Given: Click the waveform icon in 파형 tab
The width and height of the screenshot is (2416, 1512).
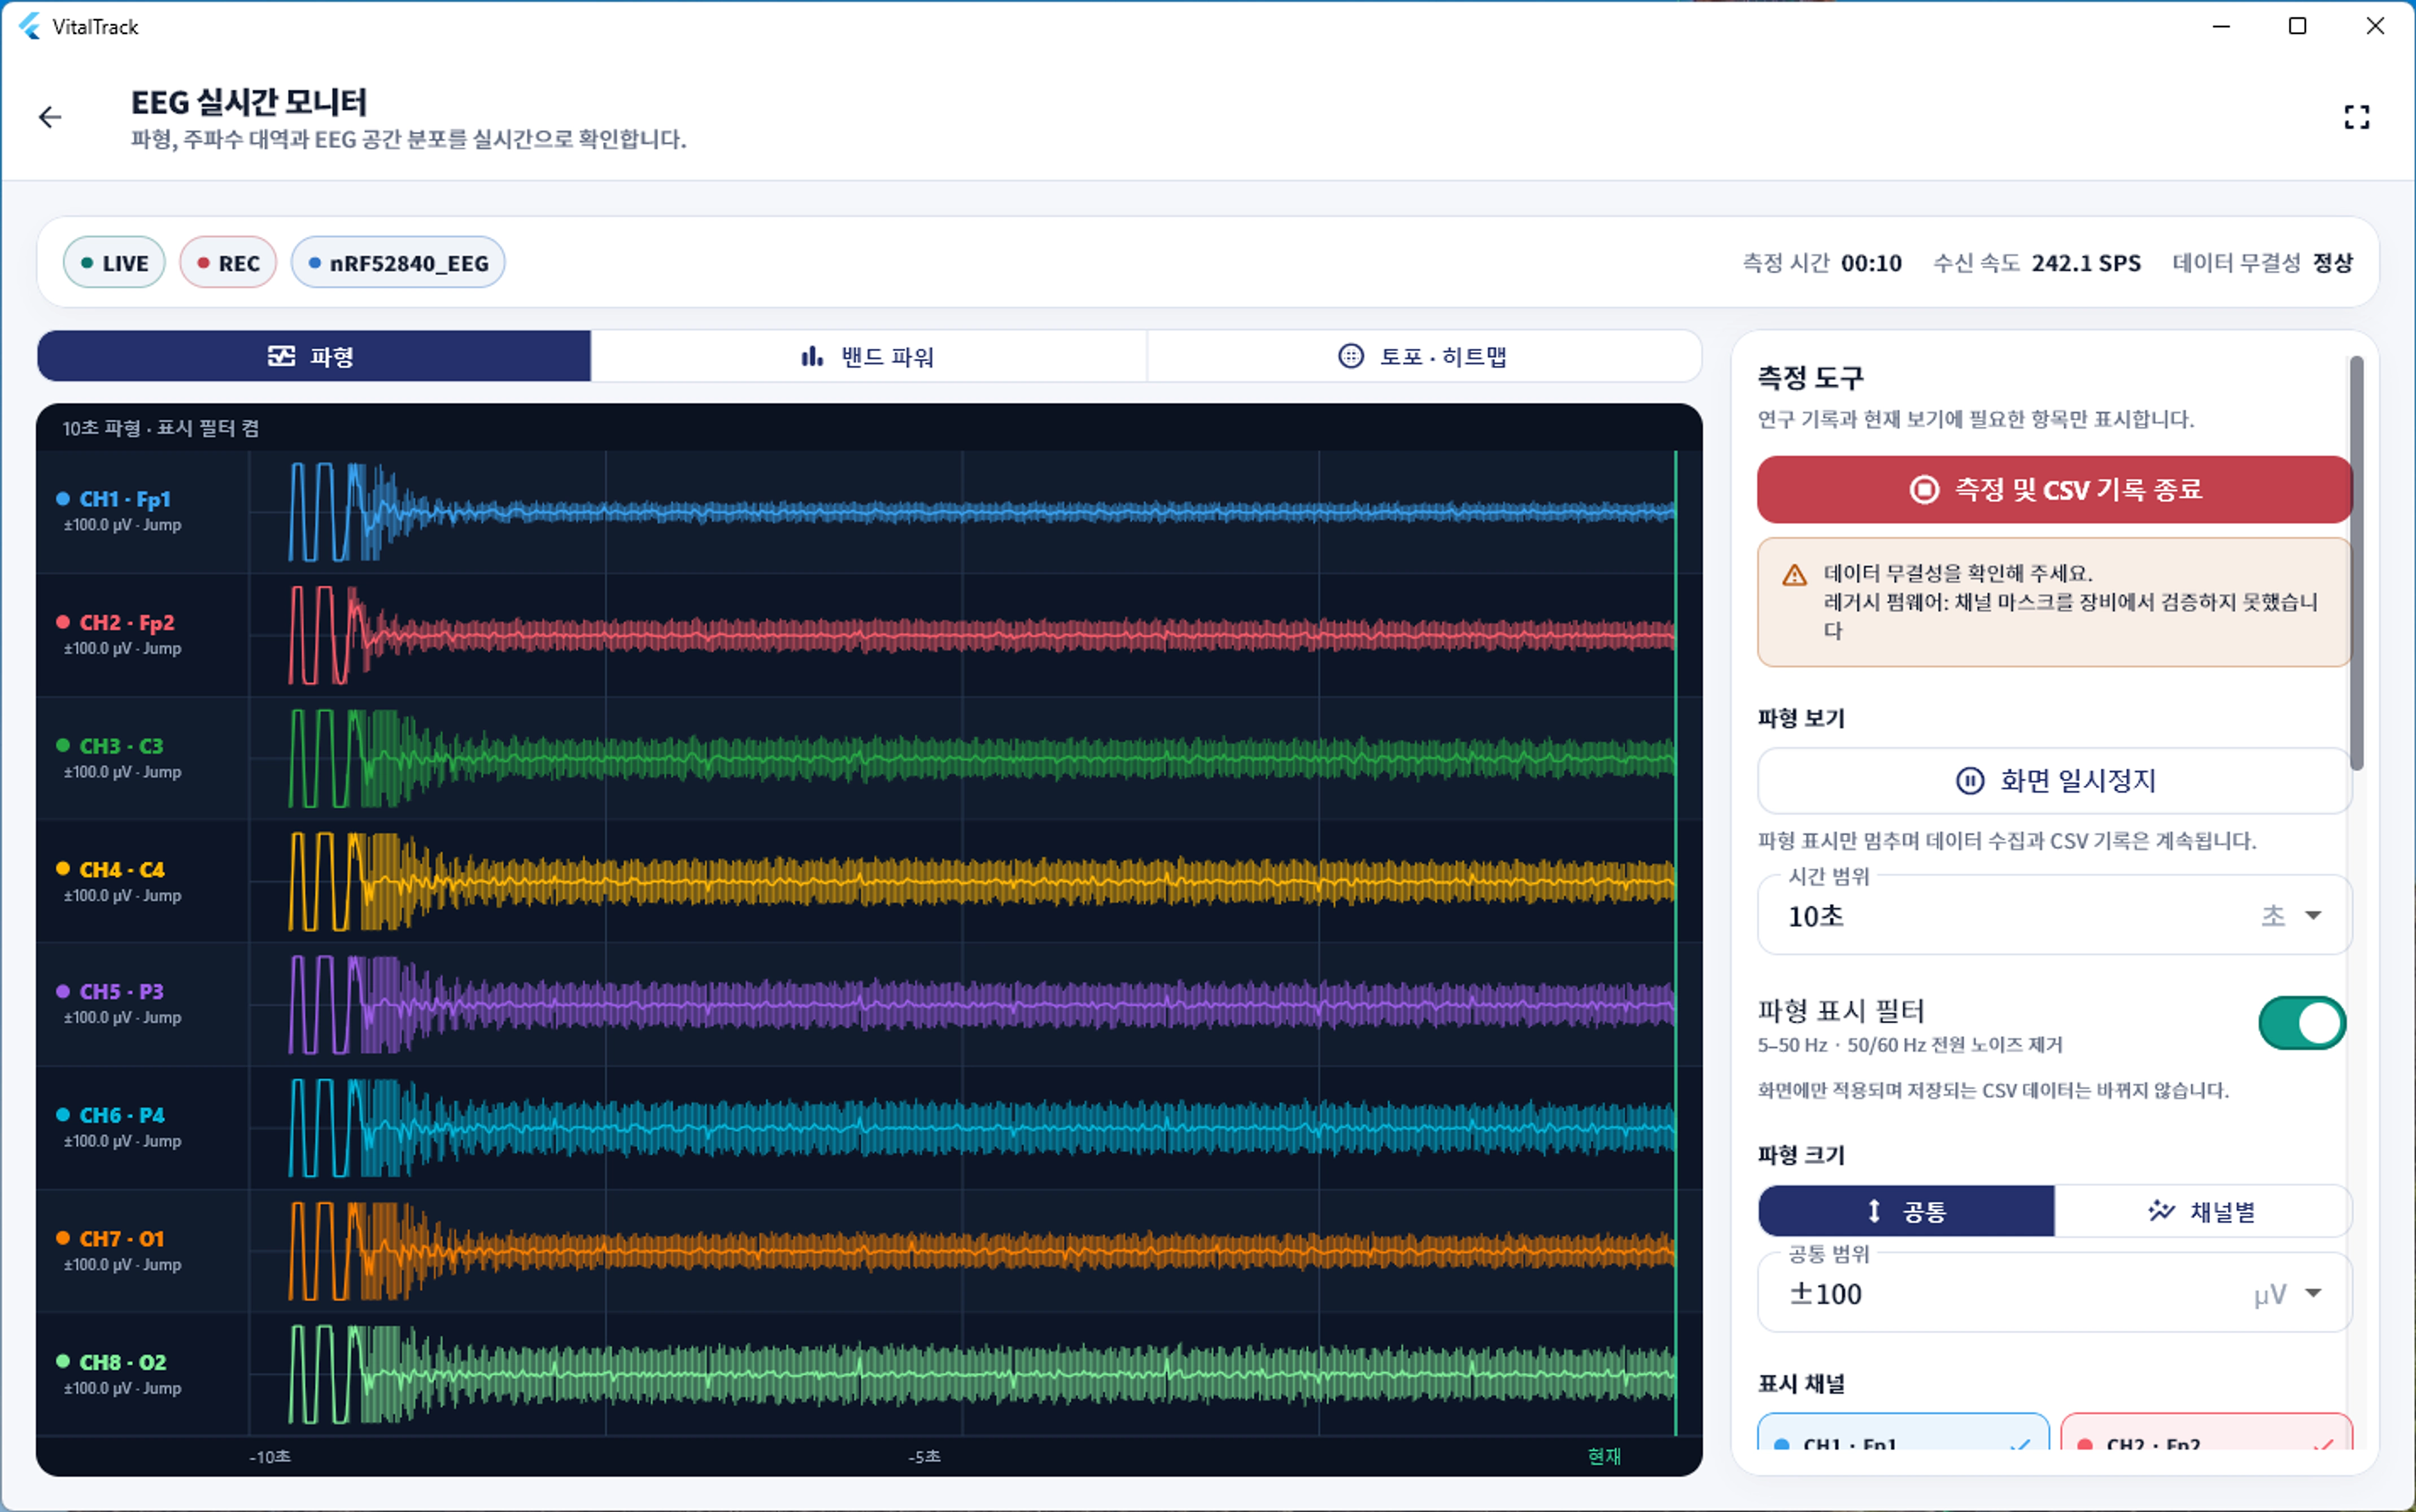Looking at the screenshot, I should pyautogui.click(x=281, y=356).
